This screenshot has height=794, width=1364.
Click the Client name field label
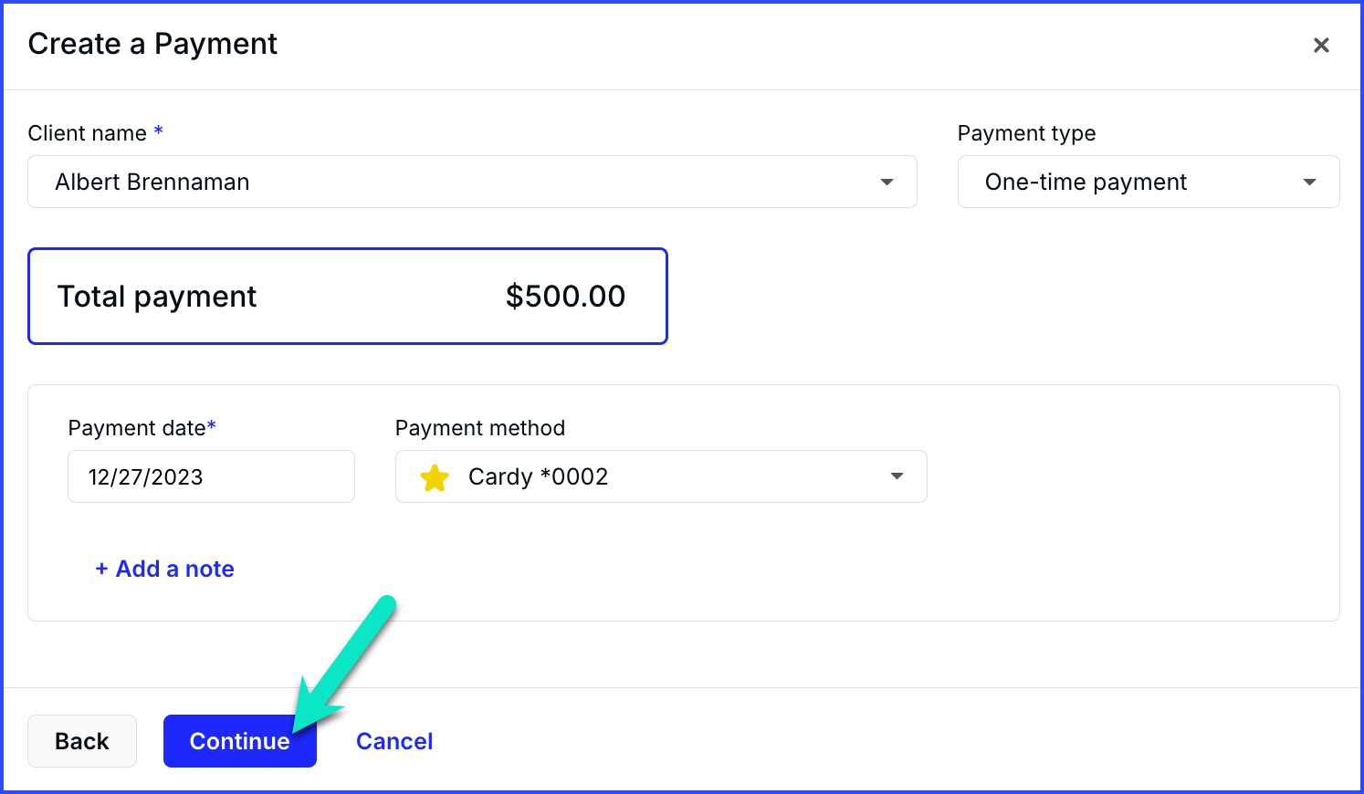tap(88, 133)
